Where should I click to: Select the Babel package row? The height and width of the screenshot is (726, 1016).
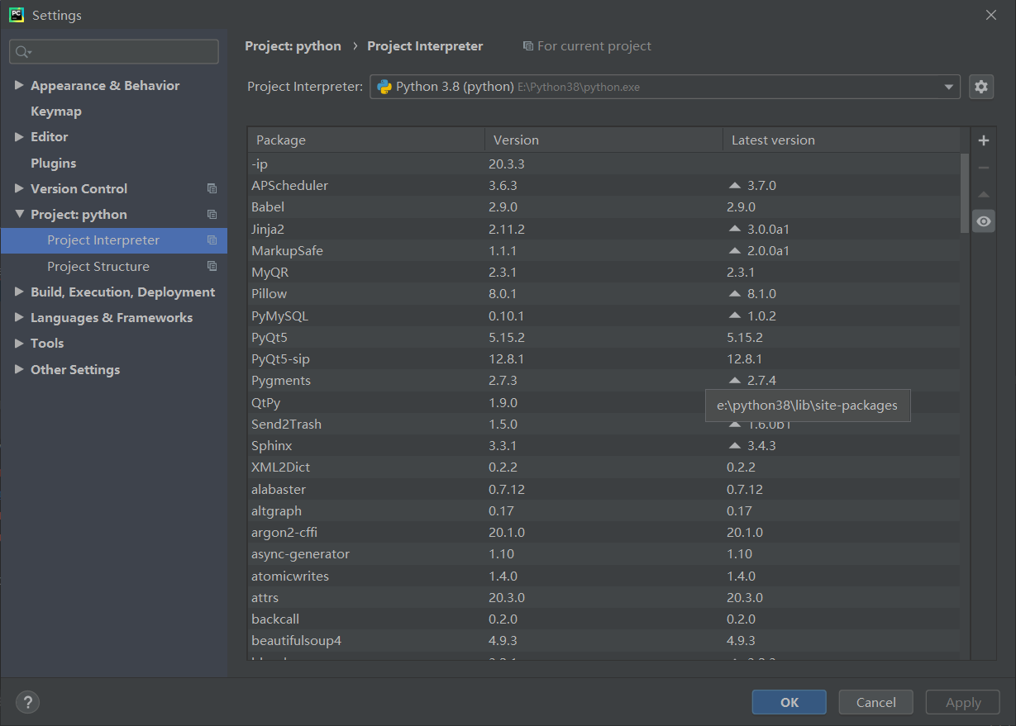pos(604,207)
